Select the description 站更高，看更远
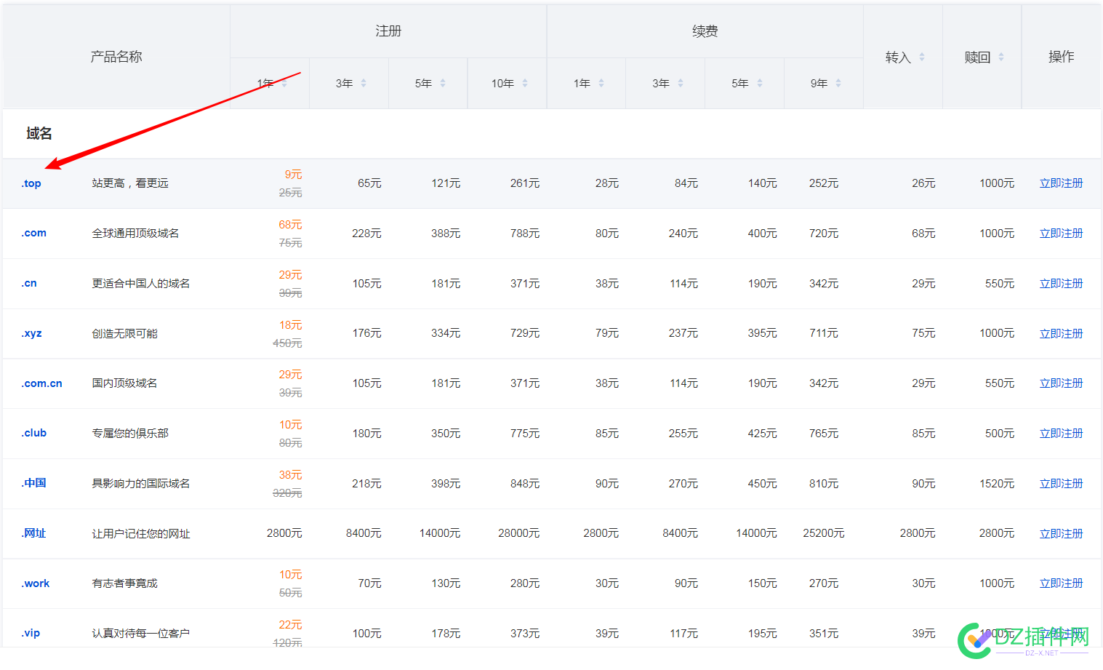The width and height of the screenshot is (1103, 670). click(130, 183)
